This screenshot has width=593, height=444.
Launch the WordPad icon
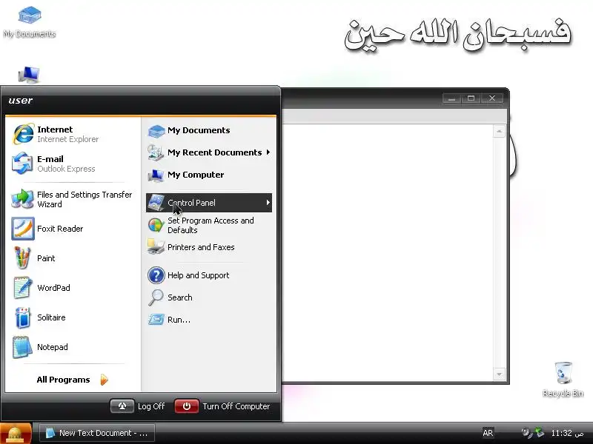[x=22, y=288]
